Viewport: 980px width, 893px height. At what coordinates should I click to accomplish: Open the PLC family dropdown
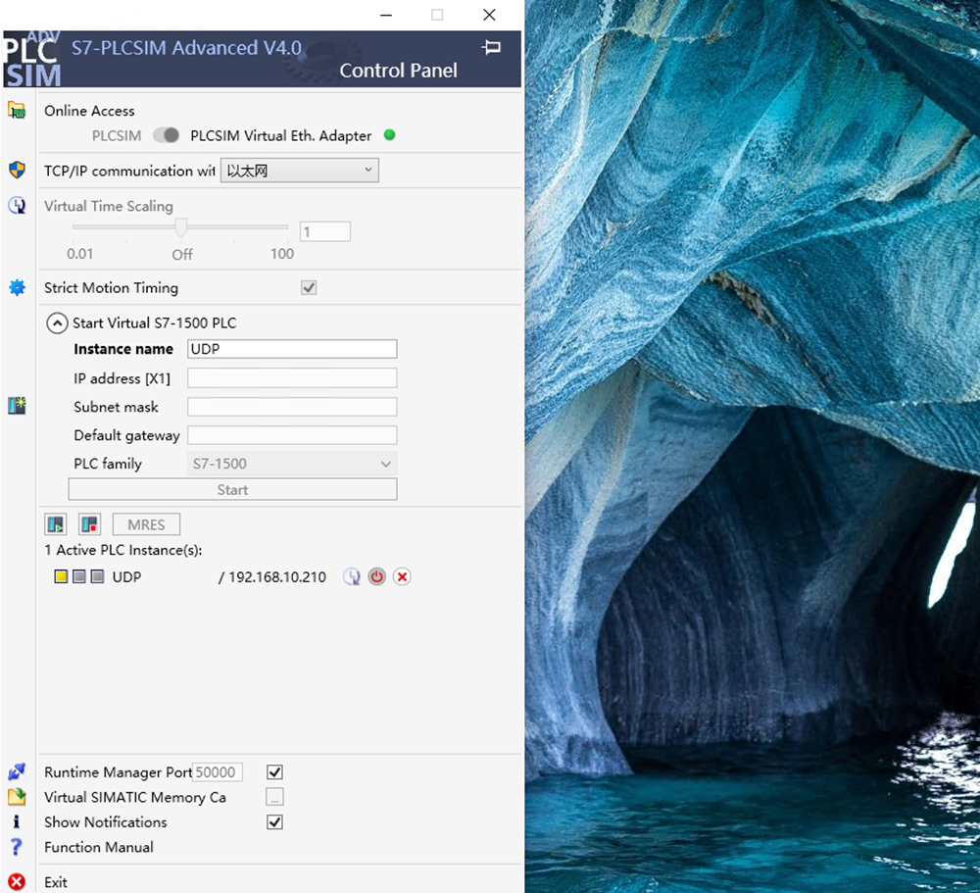pos(291,464)
